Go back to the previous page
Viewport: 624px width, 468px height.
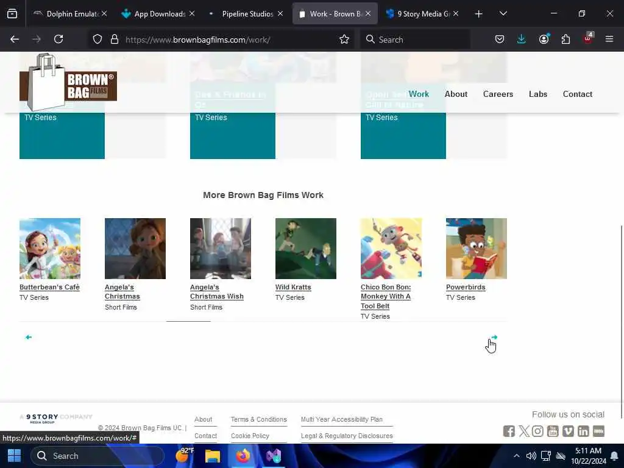[15, 39]
